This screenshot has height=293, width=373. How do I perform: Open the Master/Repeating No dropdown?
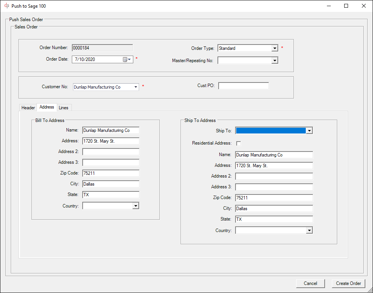tap(275, 61)
